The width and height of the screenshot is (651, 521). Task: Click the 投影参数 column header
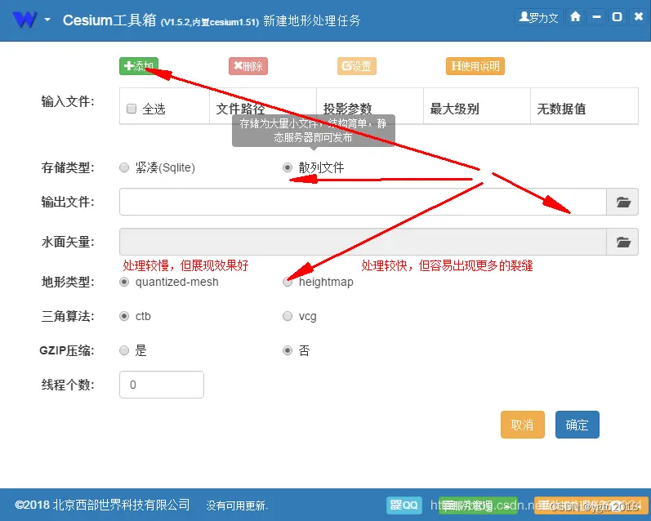(x=370, y=106)
